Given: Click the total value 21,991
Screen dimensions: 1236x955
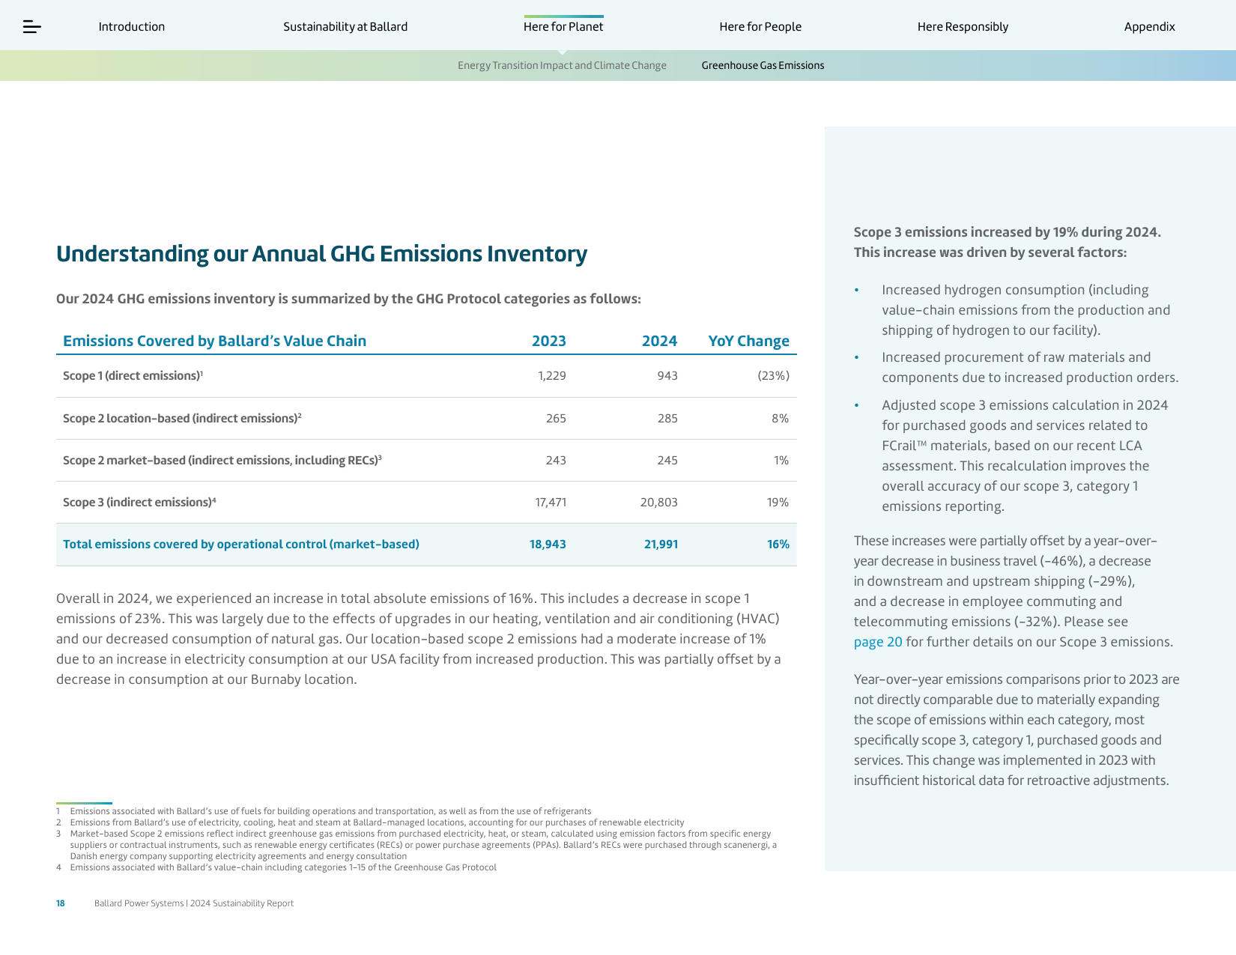Looking at the screenshot, I should 661,545.
